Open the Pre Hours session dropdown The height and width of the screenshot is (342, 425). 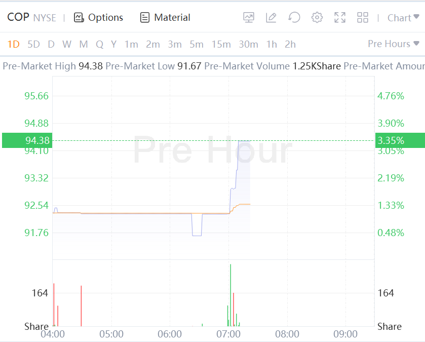pos(394,44)
